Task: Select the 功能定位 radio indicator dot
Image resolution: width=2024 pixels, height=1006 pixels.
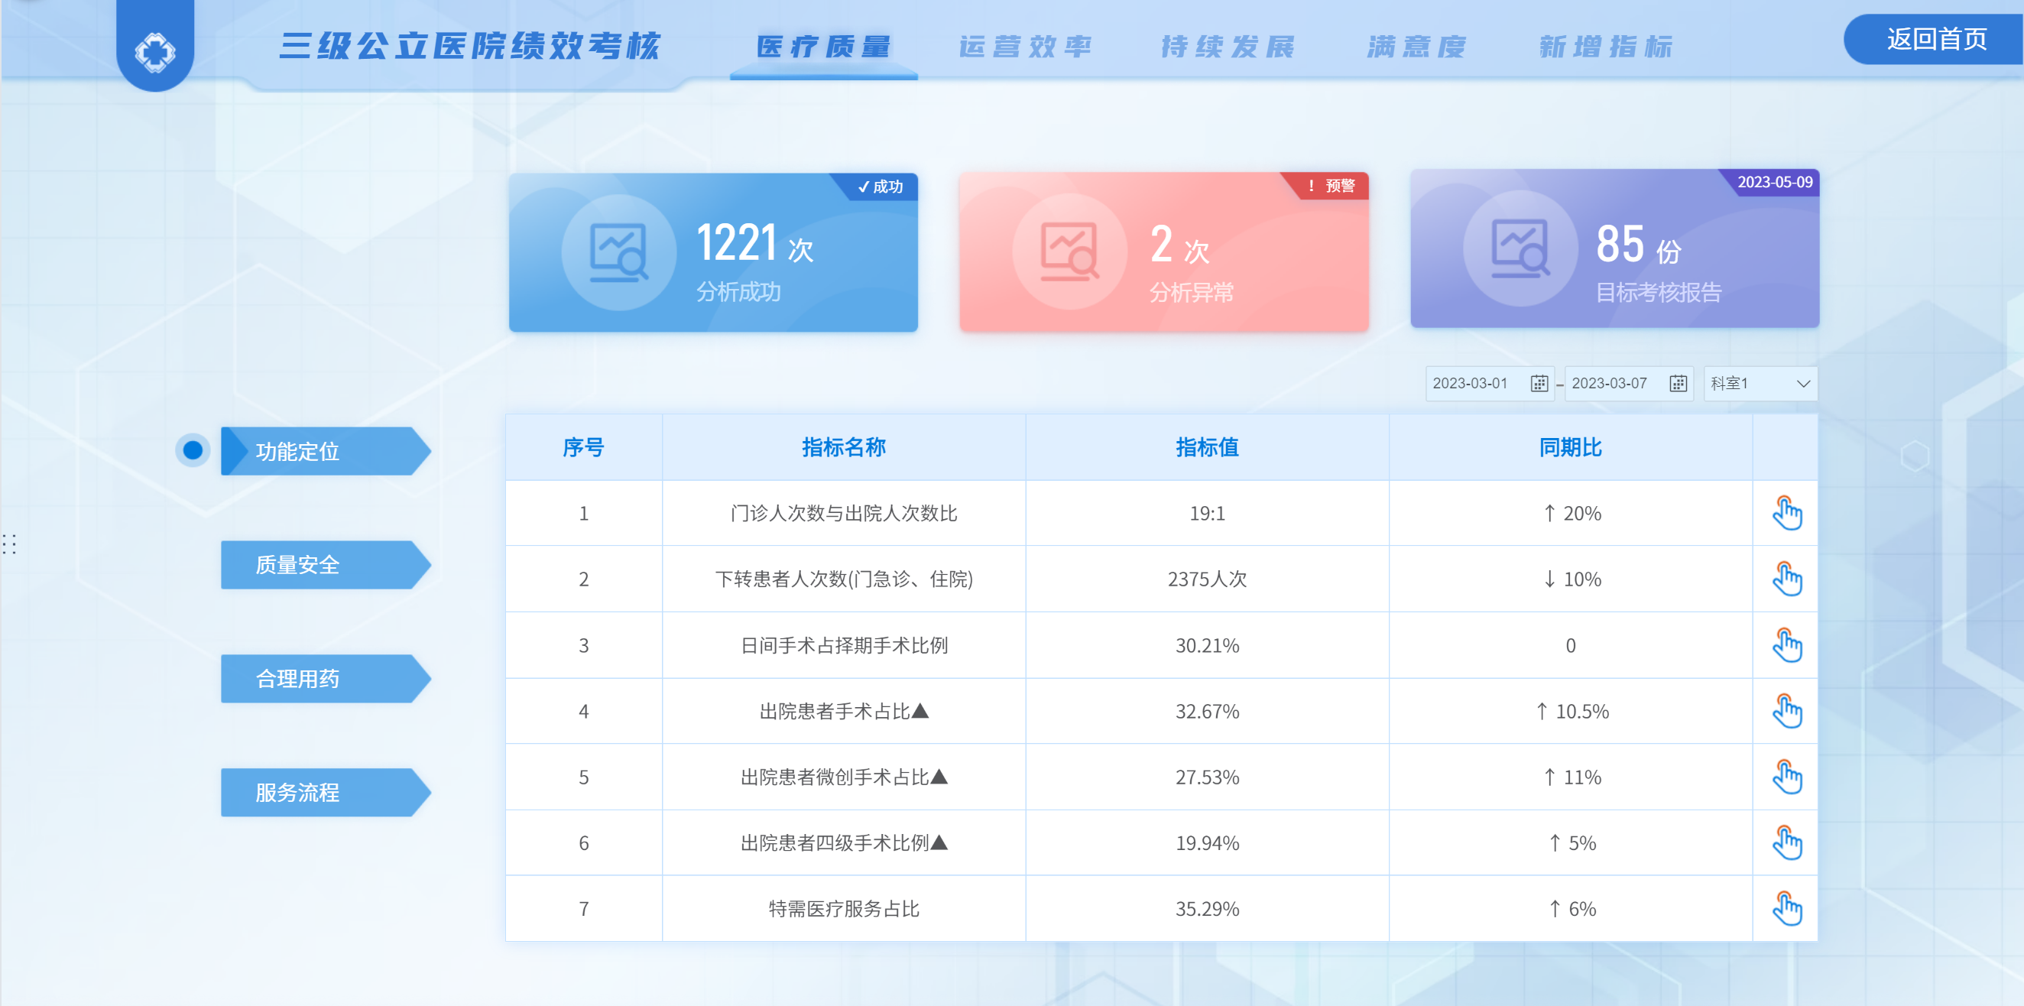Action: point(193,450)
